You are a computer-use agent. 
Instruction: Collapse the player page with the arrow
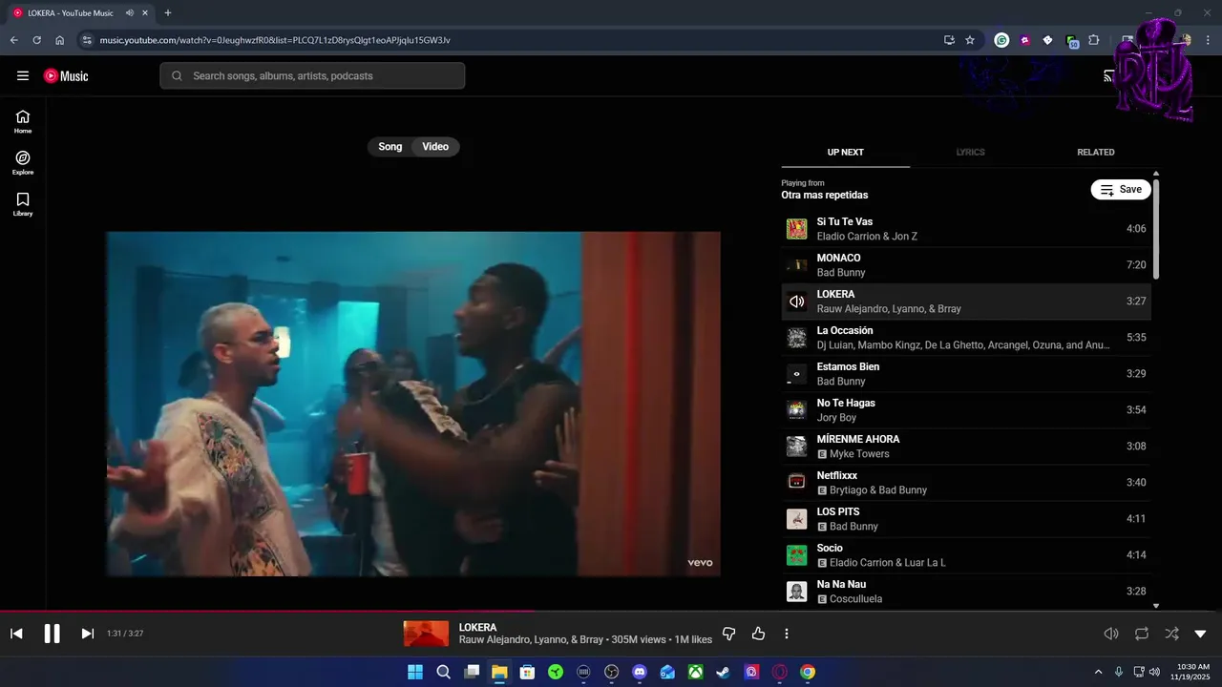coord(1201,634)
